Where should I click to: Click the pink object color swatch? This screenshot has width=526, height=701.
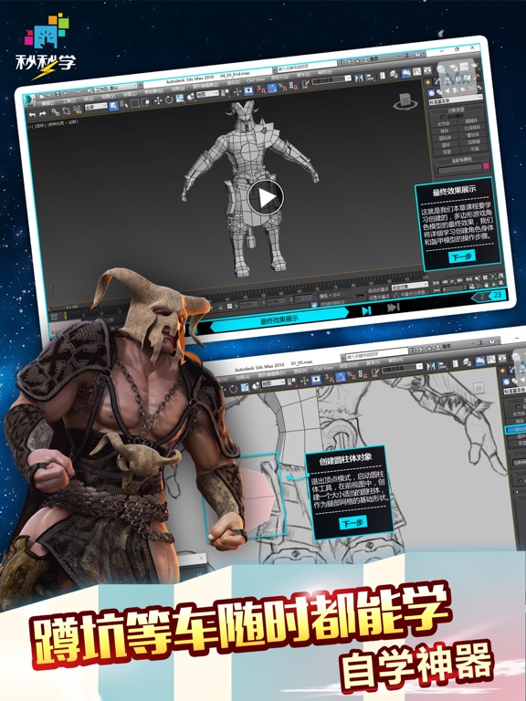click(486, 166)
